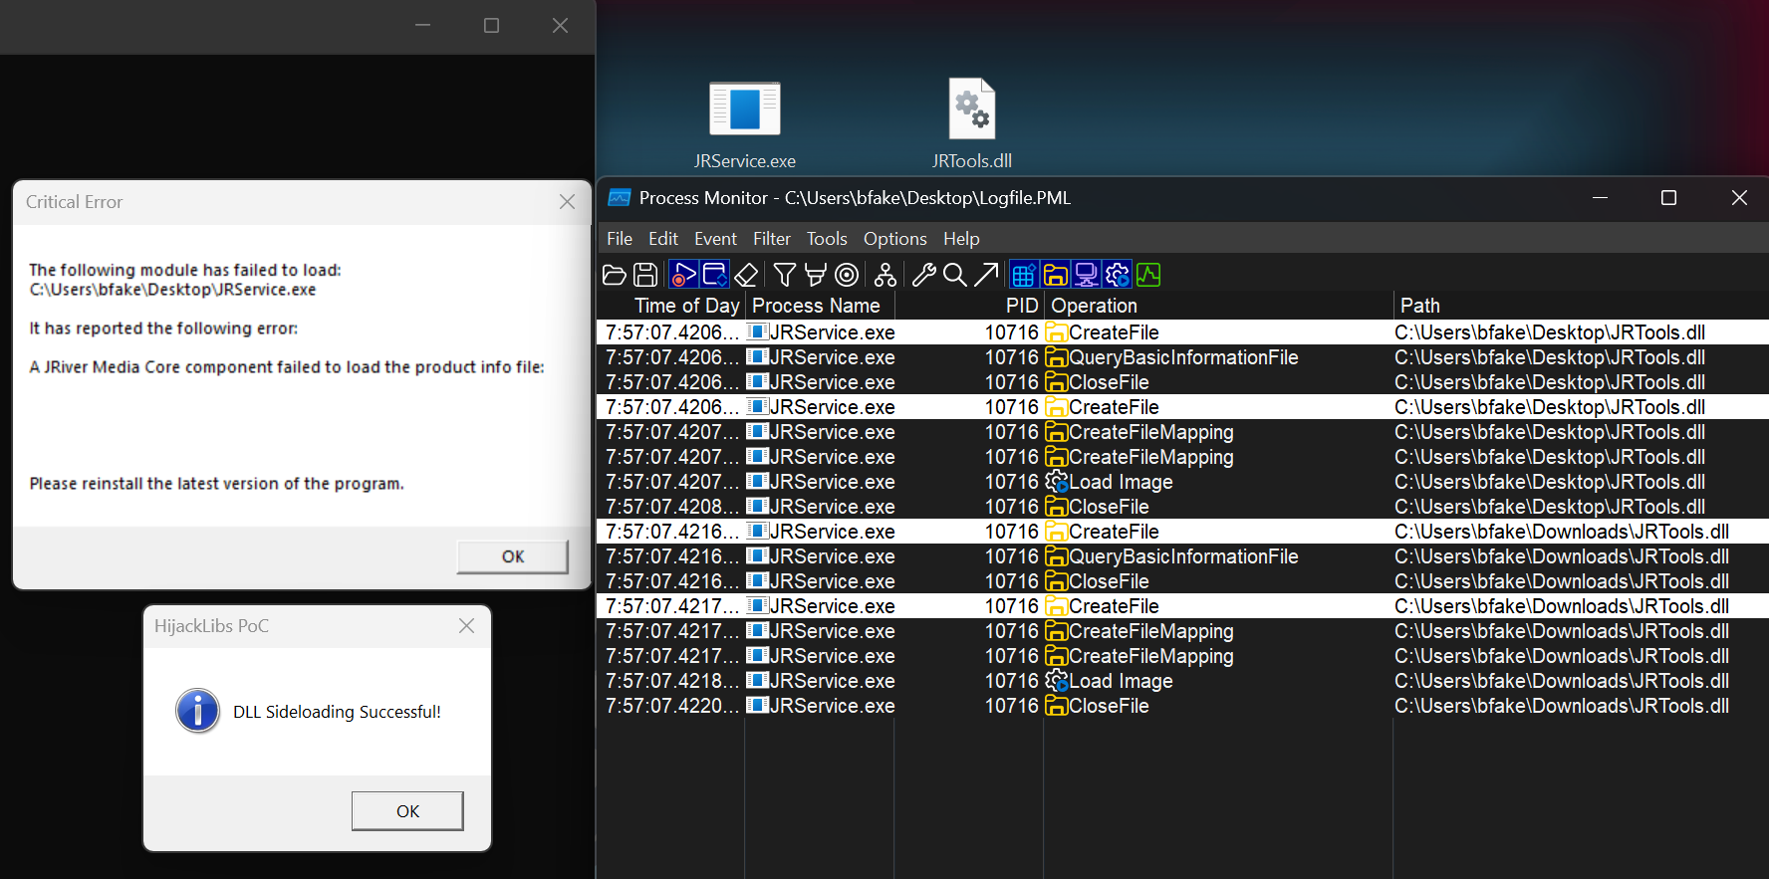Open a log file via toolbar folder icon

tap(615, 275)
